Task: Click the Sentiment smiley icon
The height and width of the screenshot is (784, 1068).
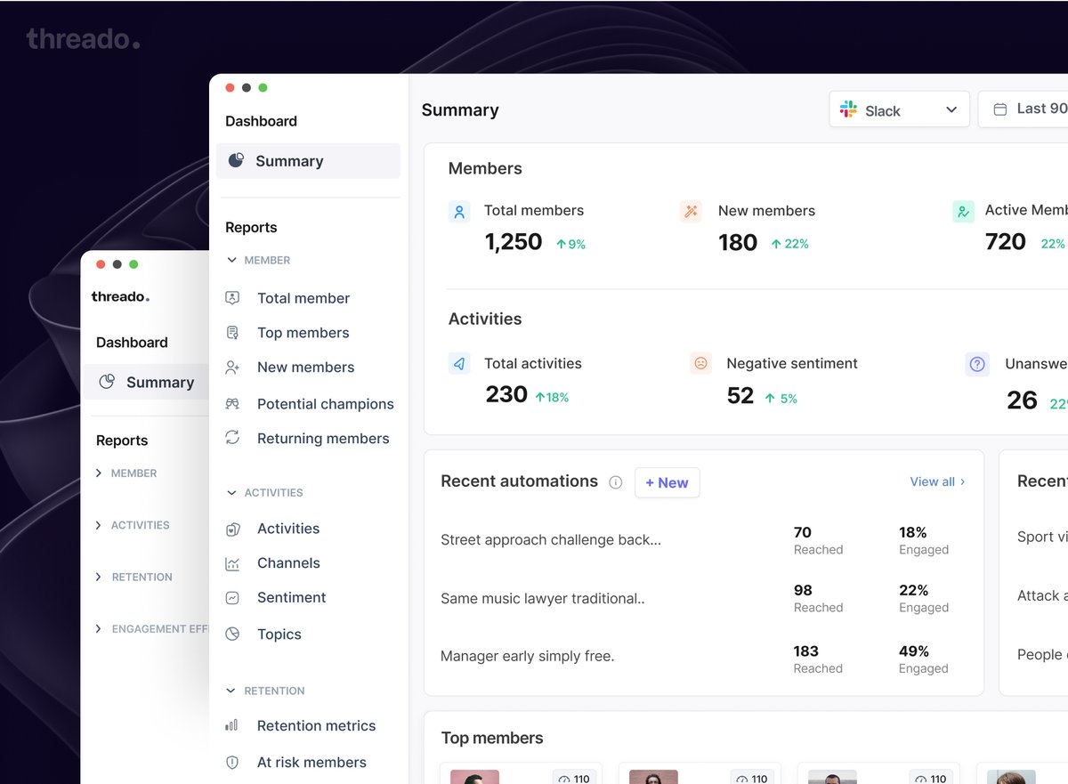Action: click(x=232, y=597)
